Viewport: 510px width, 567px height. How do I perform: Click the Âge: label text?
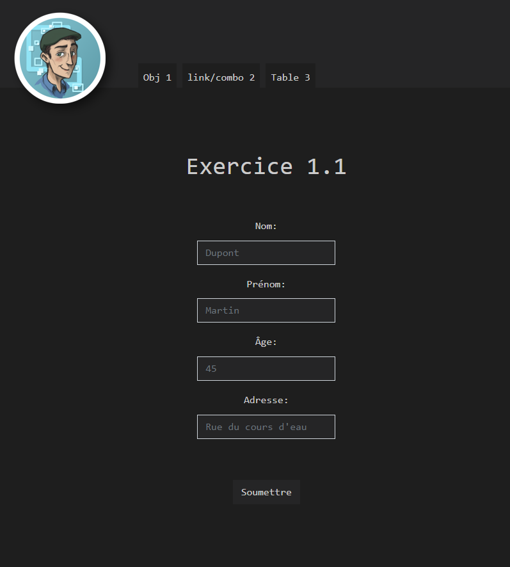[266, 342]
